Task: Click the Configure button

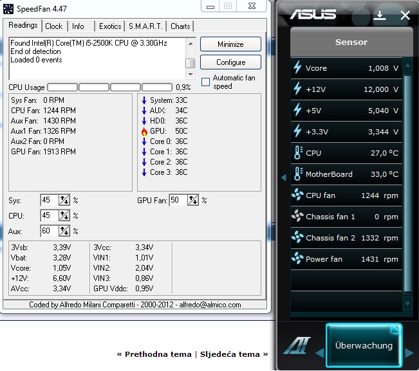Action: pos(230,62)
